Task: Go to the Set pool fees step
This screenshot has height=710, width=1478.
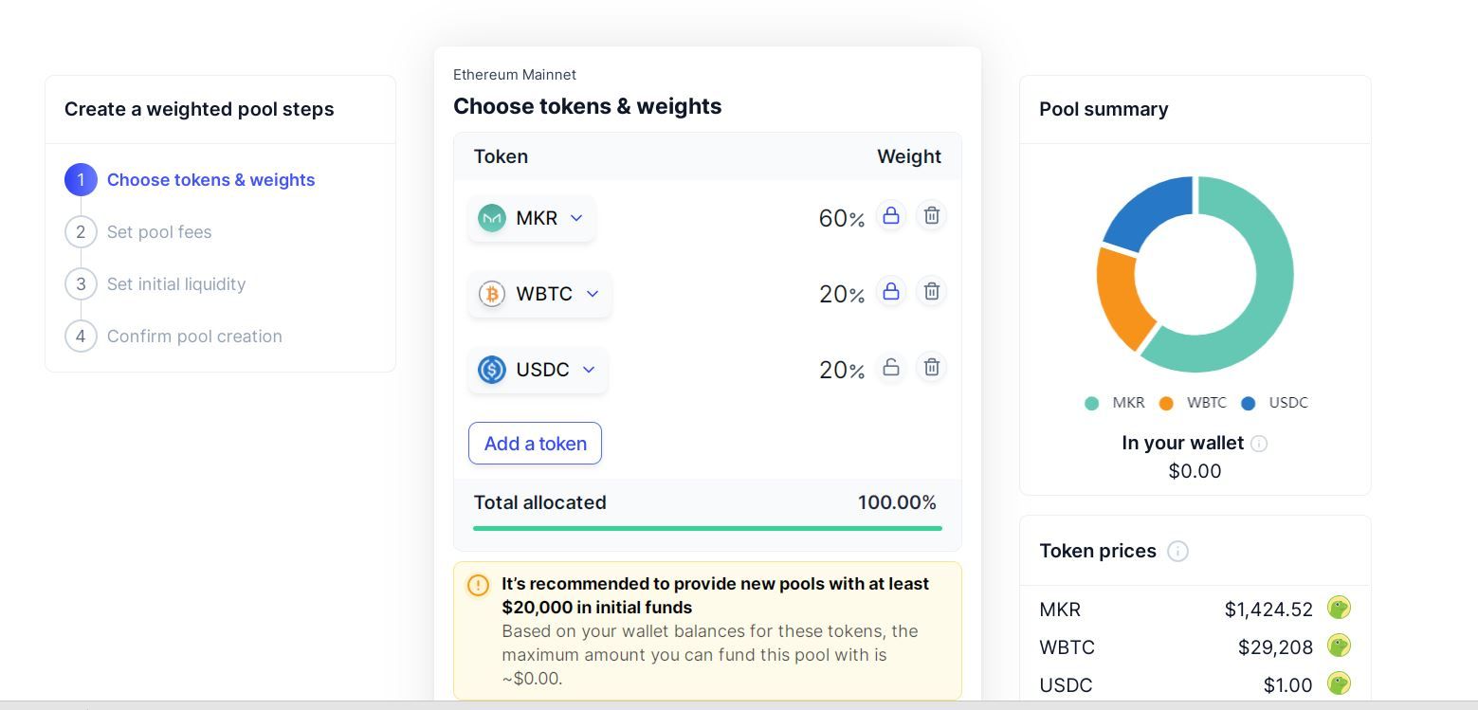Action: pyautogui.click(x=158, y=232)
